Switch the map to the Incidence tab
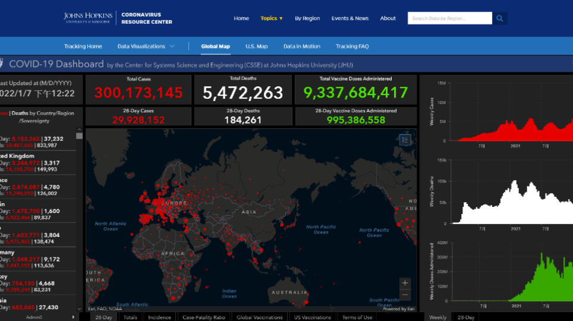 pyautogui.click(x=159, y=317)
